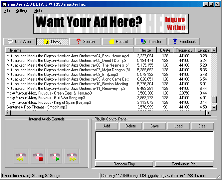Select Moxy Fruvous - King of Spain (live).mp3
This screenshot has height=180, width=222.
click(x=108, y=102)
